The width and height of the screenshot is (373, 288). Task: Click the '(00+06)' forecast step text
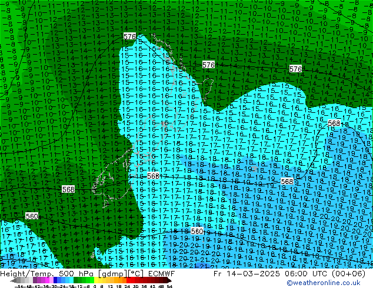point(348,274)
